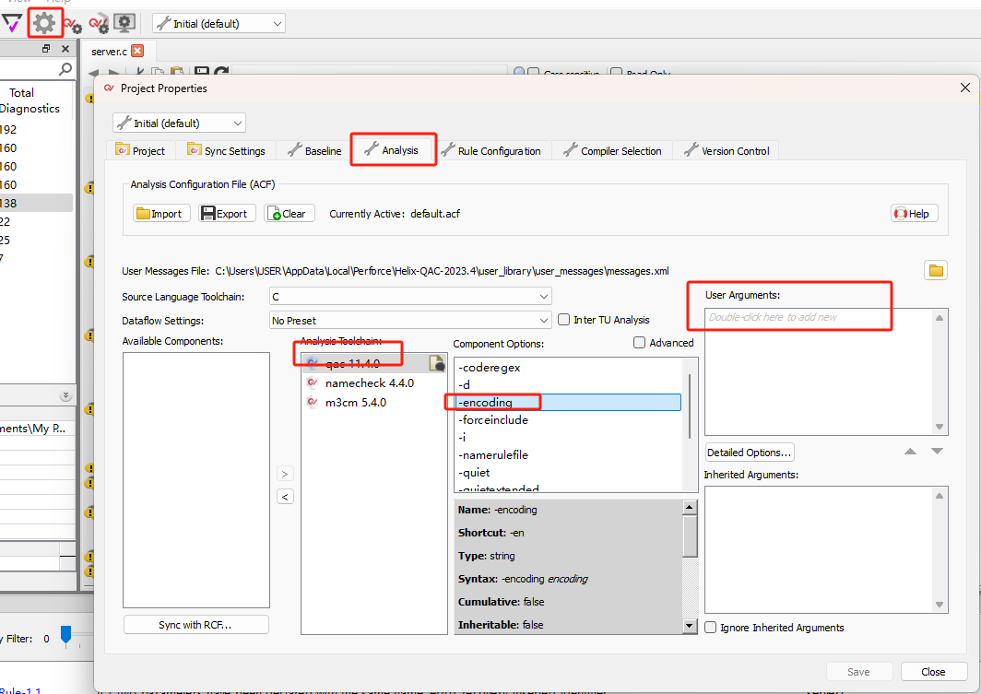Toggle the Advanced component options checkbox

coord(640,343)
